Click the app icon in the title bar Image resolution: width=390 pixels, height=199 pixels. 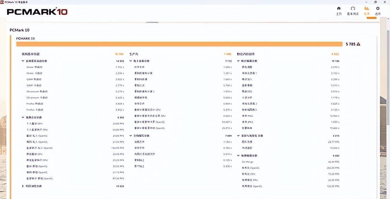pyautogui.click(x=2, y=2)
